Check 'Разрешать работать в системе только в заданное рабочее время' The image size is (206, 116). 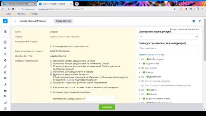51,87
